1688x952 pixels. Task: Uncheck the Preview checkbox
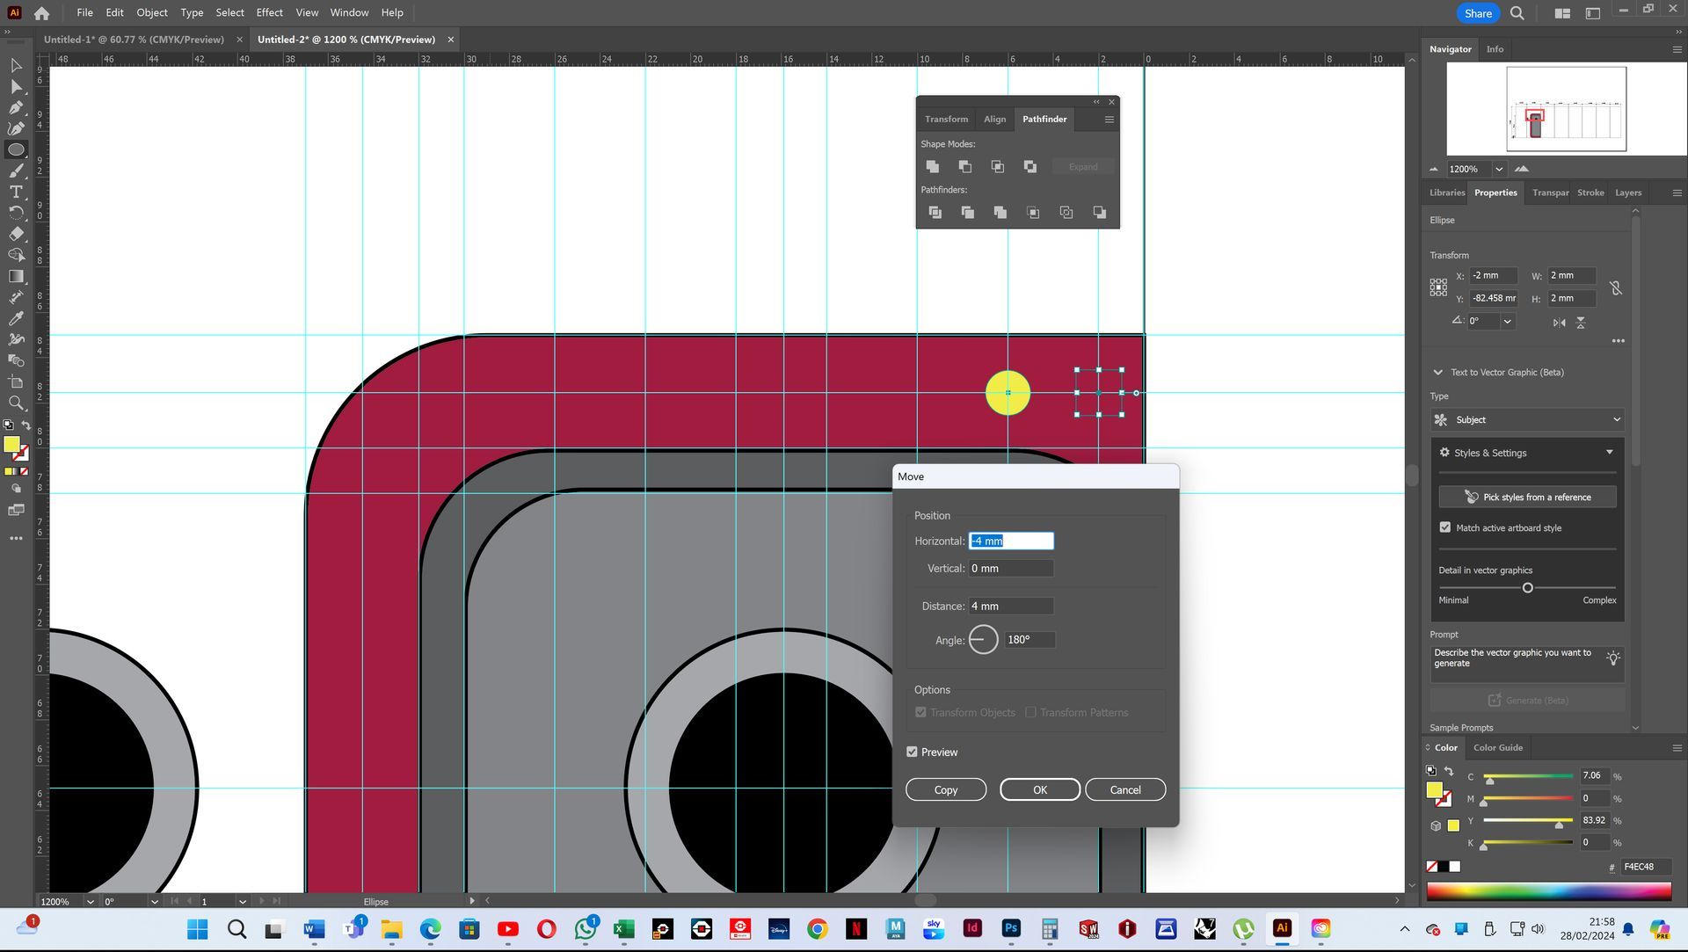click(x=912, y=752)
